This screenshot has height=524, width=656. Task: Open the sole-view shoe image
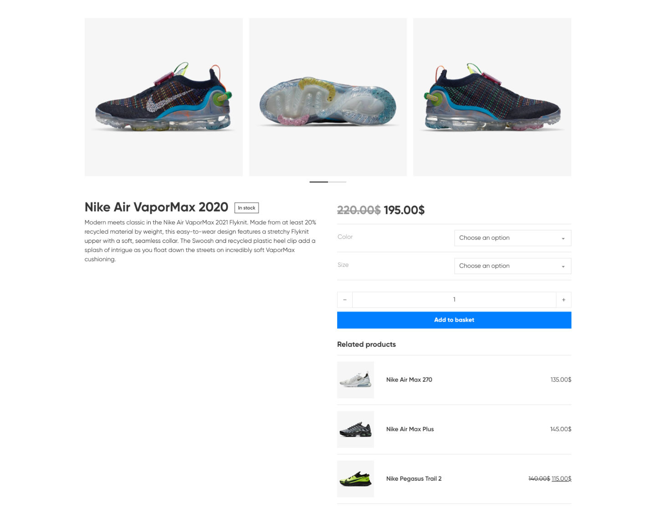pyautogui.click(x=328, y=97)
